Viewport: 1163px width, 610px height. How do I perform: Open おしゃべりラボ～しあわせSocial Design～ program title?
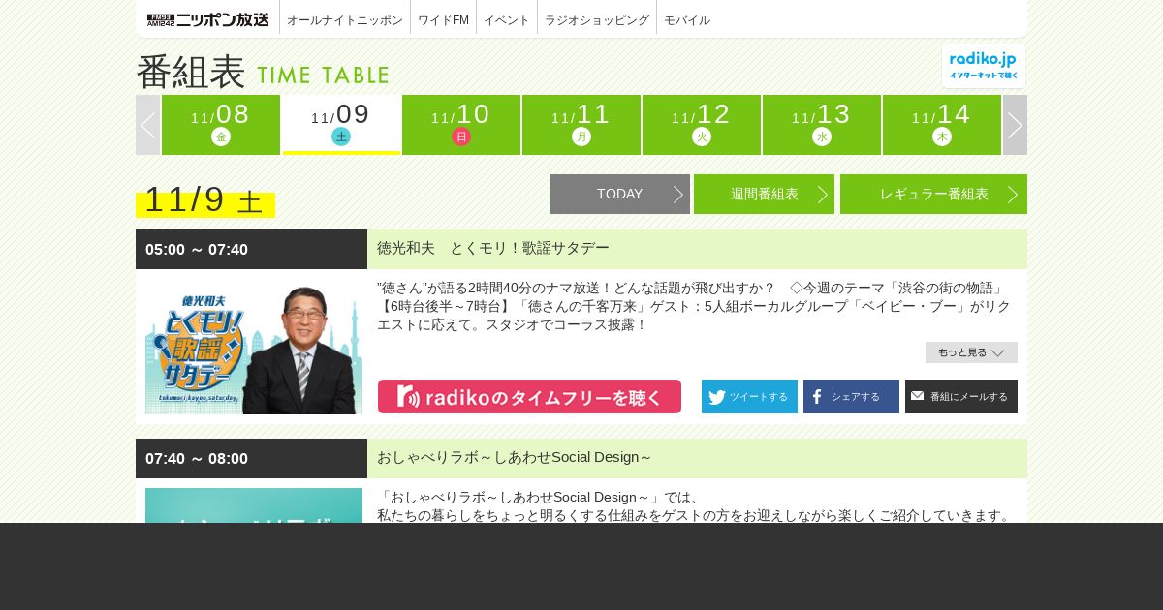(515, 457)
